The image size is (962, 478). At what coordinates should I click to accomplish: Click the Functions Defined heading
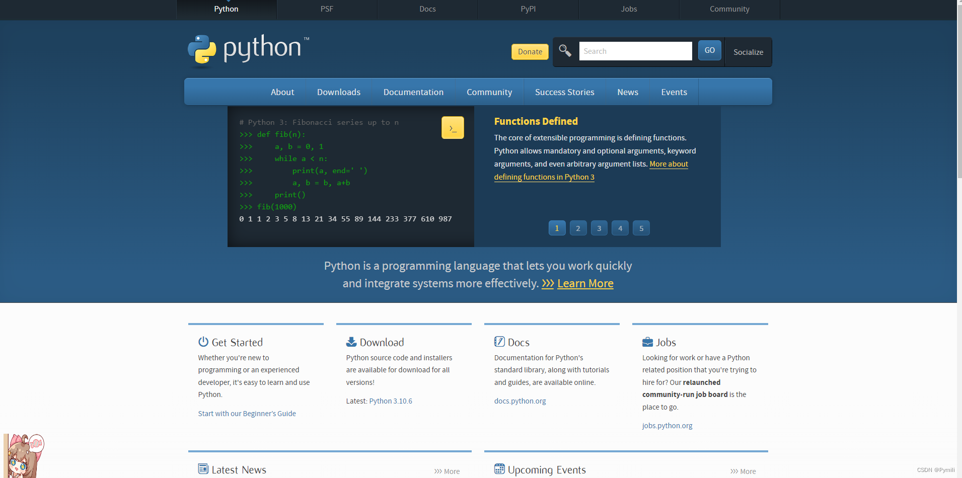pyautogui.click(x=536, y=121)
